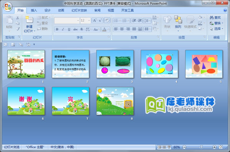The height and width of the screenshot is (152, 230).
Task: Click the 新建幻灯片 icon
Action: (x=30, y=20)
